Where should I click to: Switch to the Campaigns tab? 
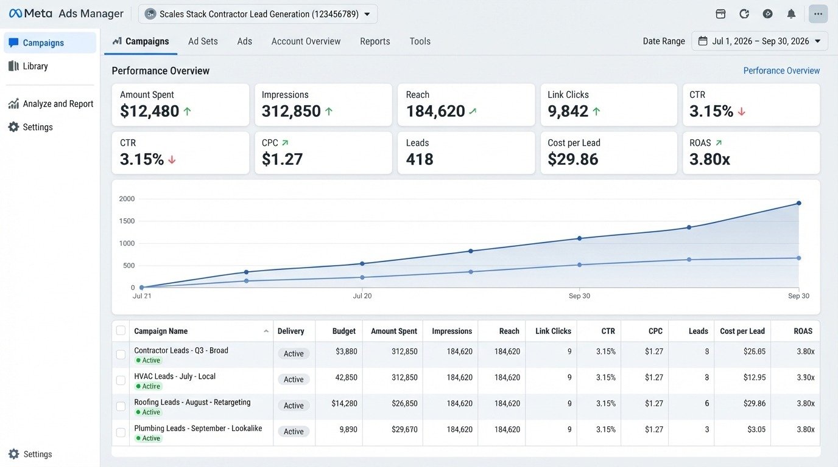(141, 41)
